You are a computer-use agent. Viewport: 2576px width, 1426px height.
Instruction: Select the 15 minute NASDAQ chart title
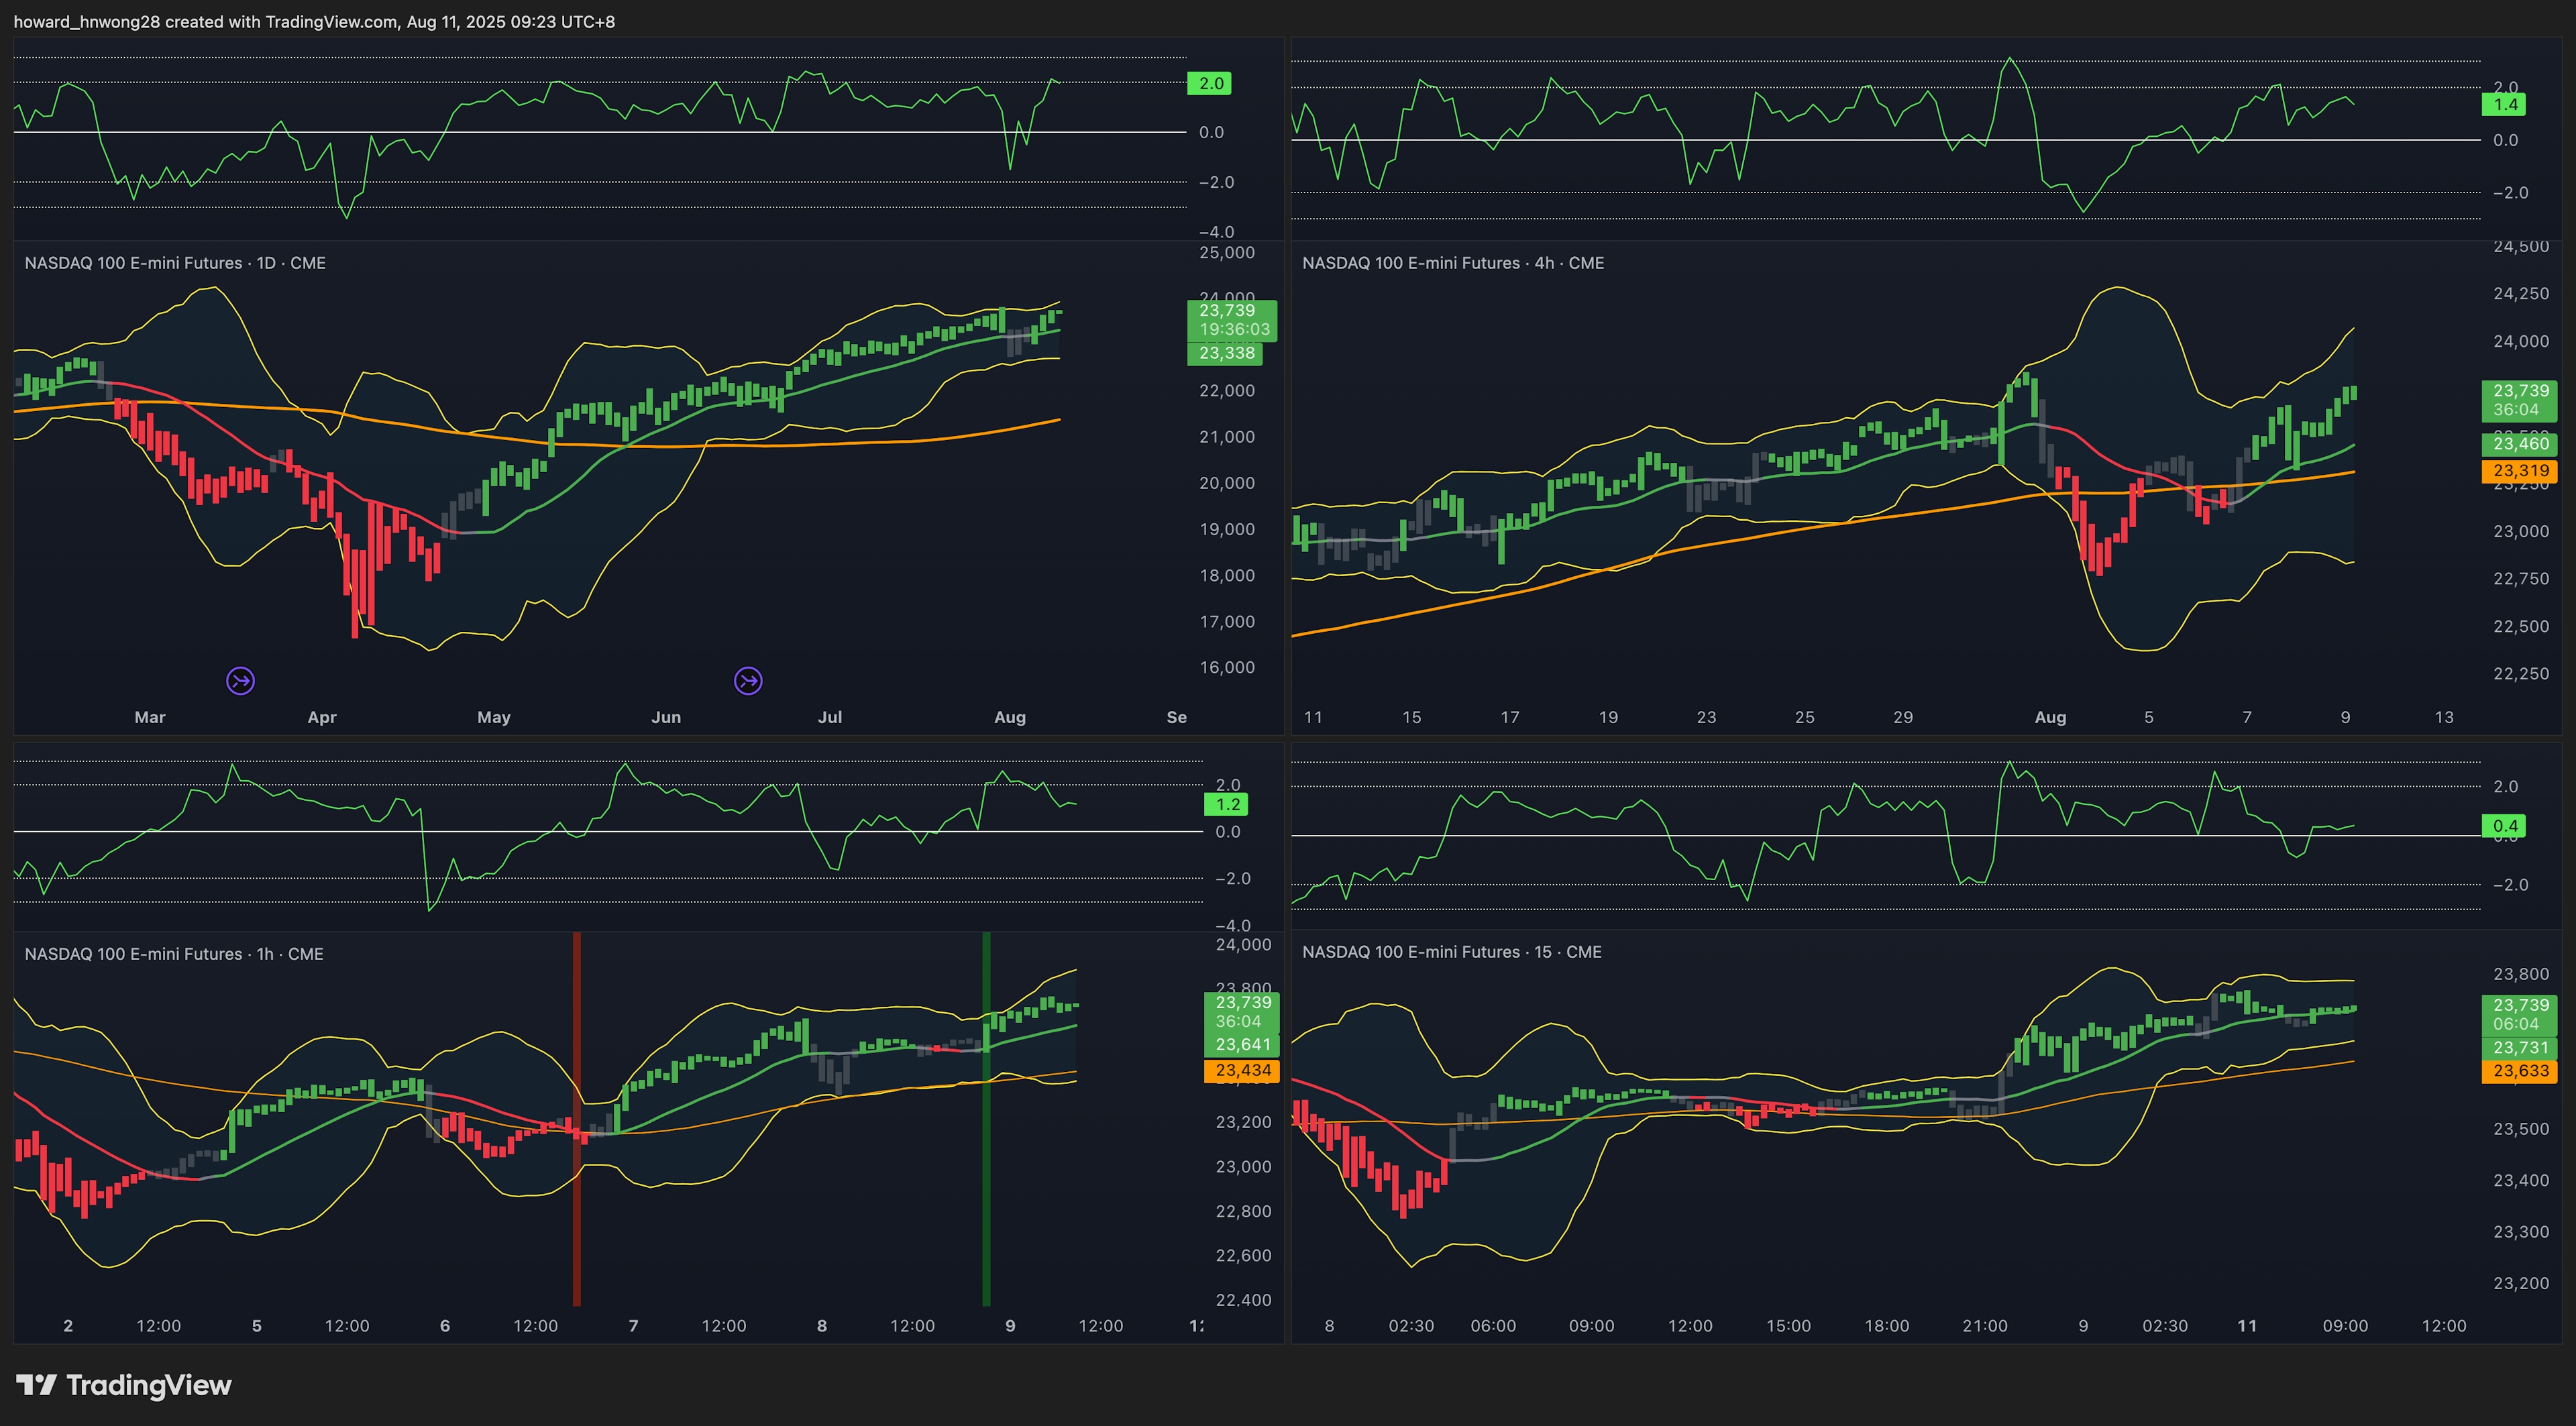coord(1451,952)
